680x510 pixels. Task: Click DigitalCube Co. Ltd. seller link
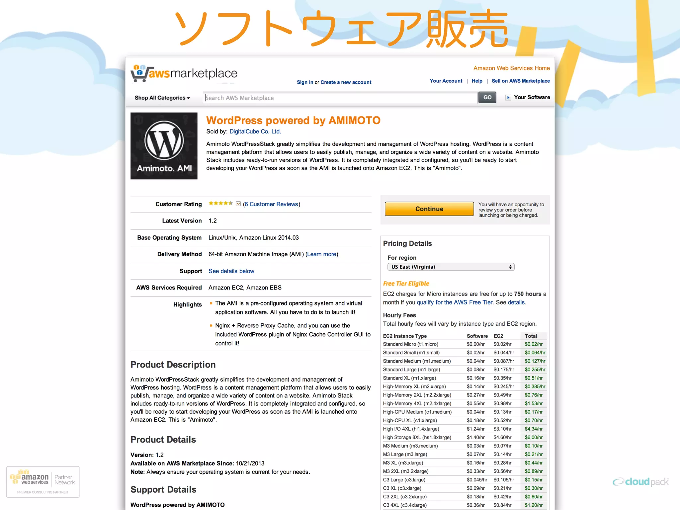255,131
